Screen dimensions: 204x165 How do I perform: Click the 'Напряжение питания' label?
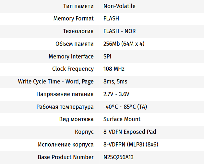[x=65, y=94]
